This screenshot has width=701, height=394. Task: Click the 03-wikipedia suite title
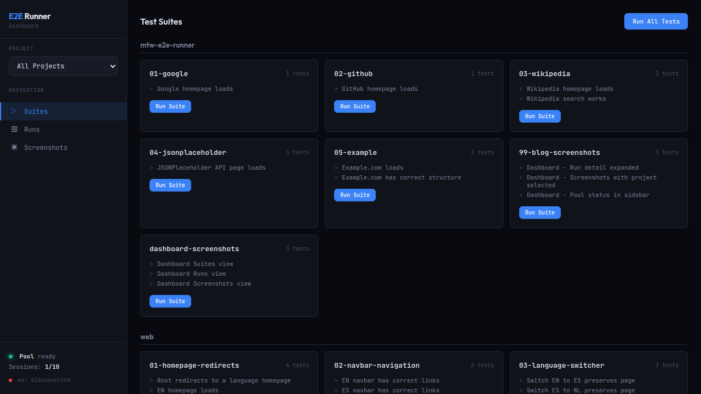click(544, 73)
